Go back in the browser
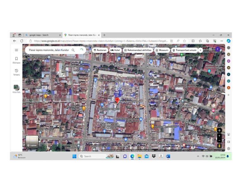 point(15,41)
